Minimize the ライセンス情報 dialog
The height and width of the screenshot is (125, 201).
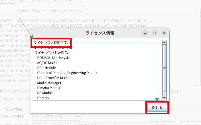coord(145,33)
